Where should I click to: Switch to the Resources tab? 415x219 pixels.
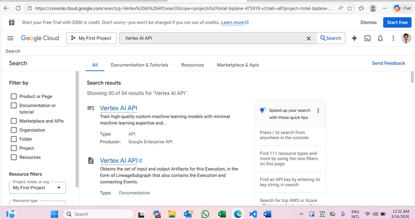point(192,65)
